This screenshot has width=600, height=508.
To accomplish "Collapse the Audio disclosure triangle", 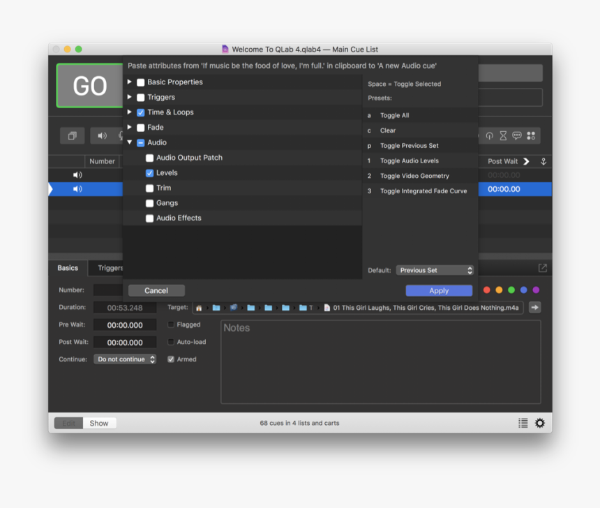I will click(130, 142).
